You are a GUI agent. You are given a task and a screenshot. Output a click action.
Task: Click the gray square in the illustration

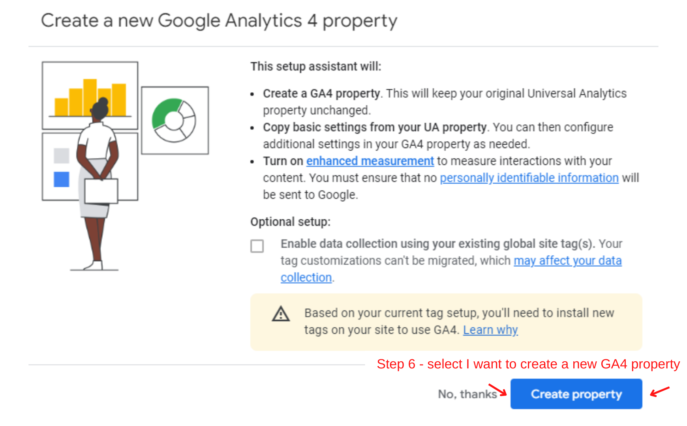coord(62,155)
